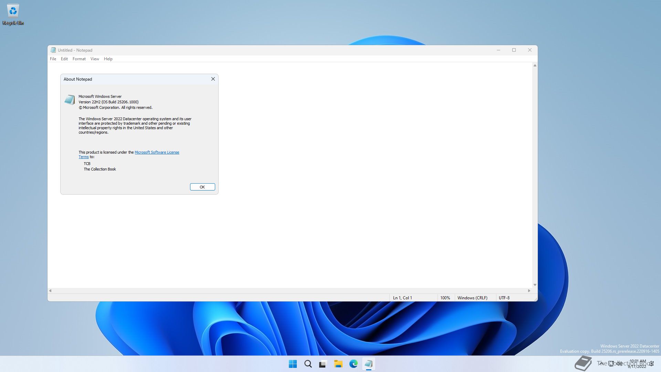Open the View menu in Notepad

(95, 59)
